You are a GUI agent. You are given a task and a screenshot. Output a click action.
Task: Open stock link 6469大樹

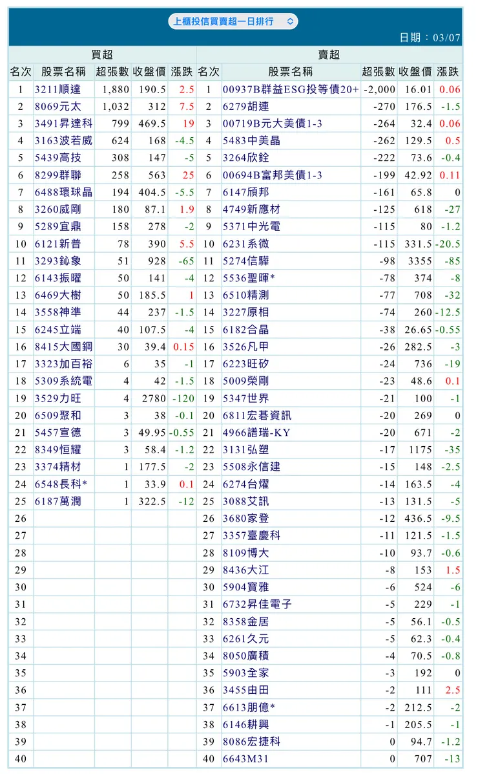coord(57,296)
